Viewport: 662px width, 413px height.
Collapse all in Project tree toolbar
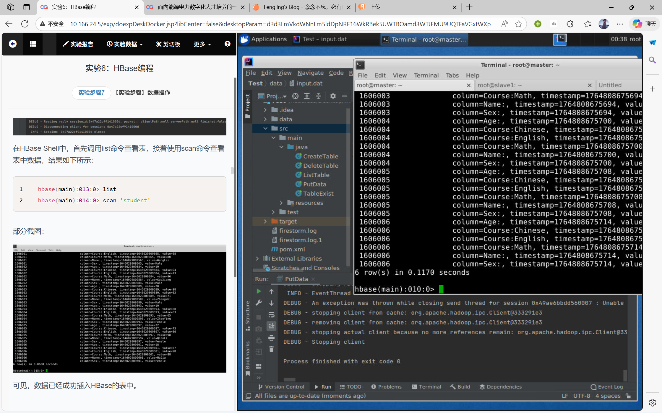coord(318,96)
